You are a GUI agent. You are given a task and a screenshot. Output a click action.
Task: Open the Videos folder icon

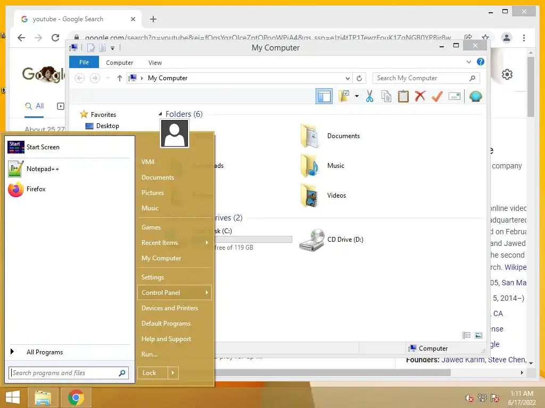coord(309,195)
